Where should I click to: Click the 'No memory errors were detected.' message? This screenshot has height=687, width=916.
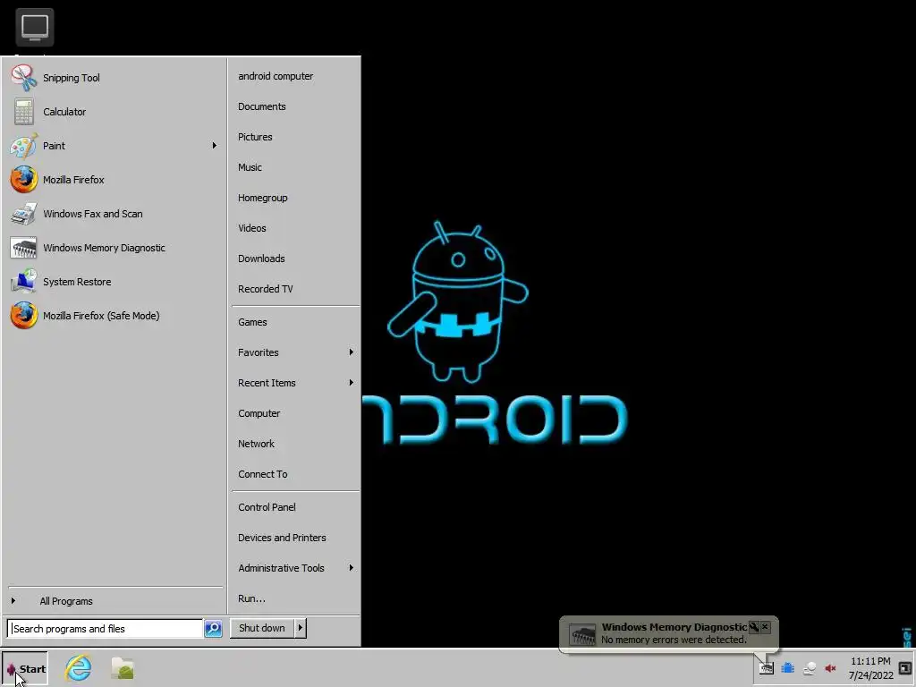tap(674, 640)
